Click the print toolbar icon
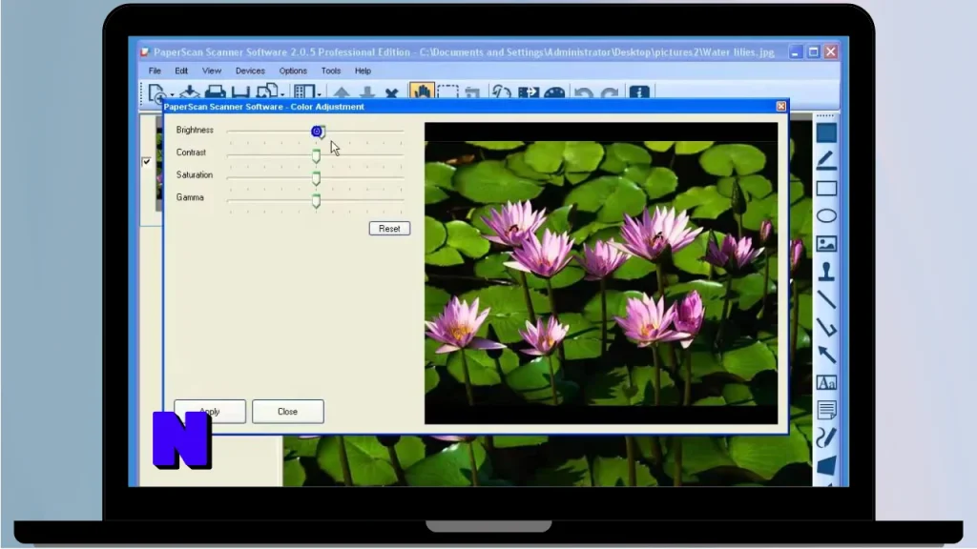 click(x=216, y=92)
